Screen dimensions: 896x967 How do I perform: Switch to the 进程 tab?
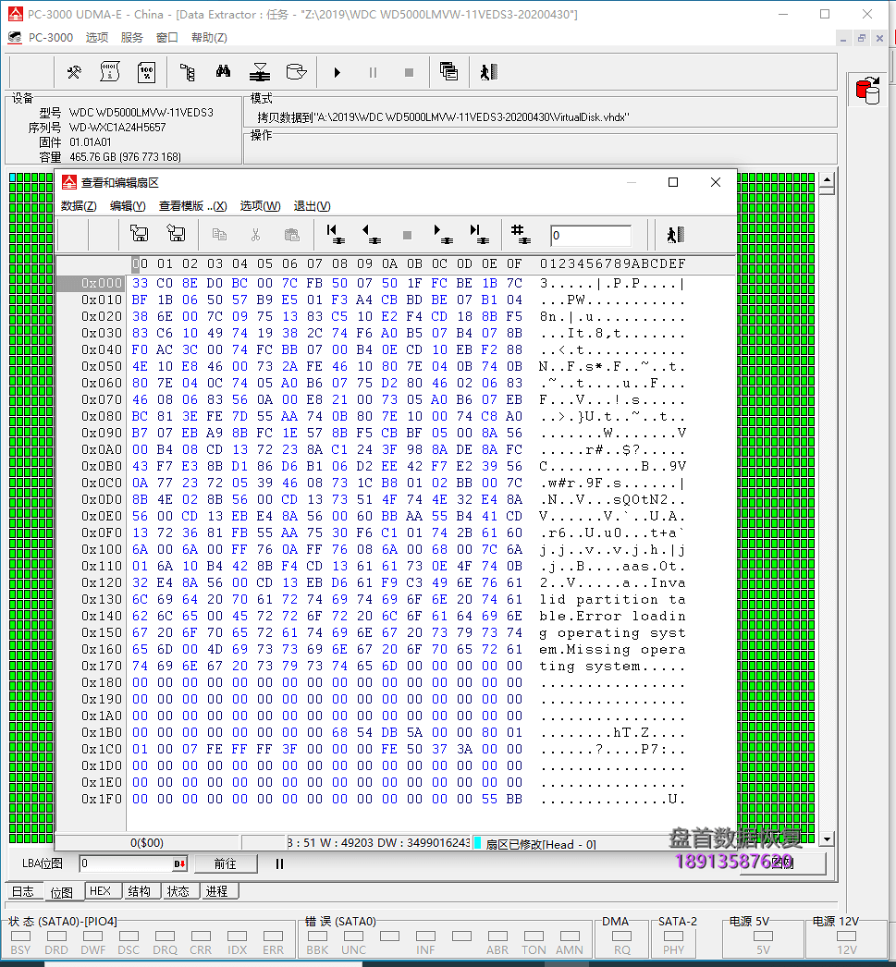(x=217, y=891)
